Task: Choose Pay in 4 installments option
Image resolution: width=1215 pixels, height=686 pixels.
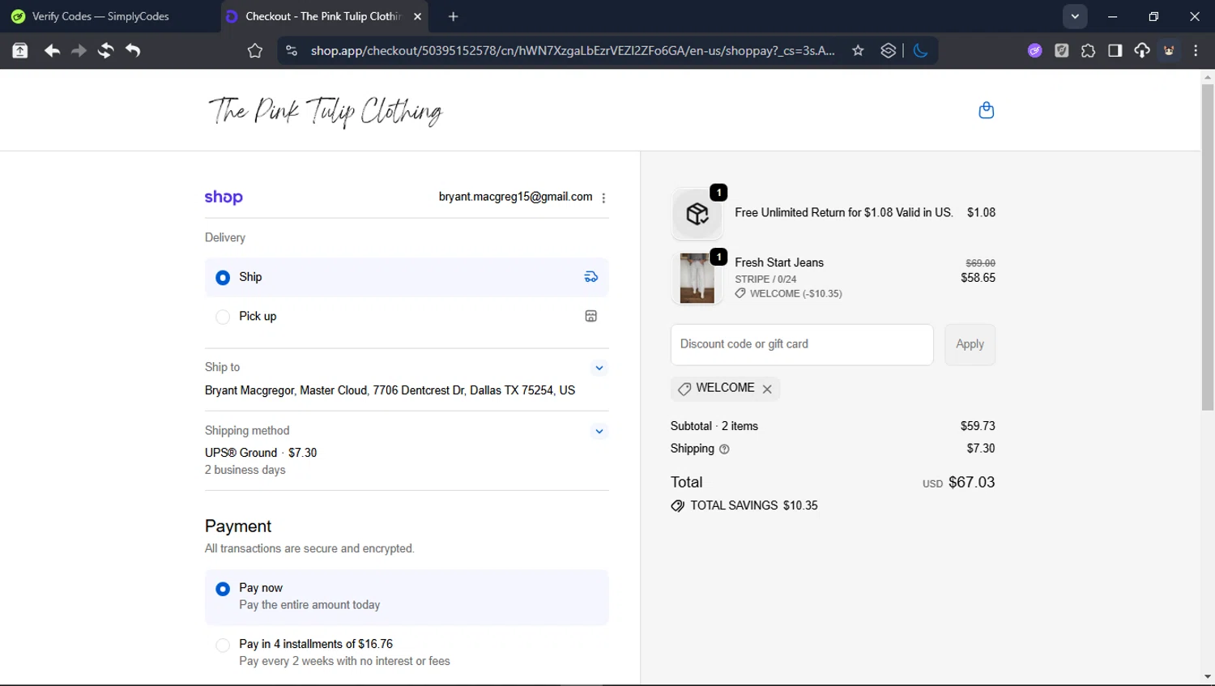Action: click(x=407, y=653)
